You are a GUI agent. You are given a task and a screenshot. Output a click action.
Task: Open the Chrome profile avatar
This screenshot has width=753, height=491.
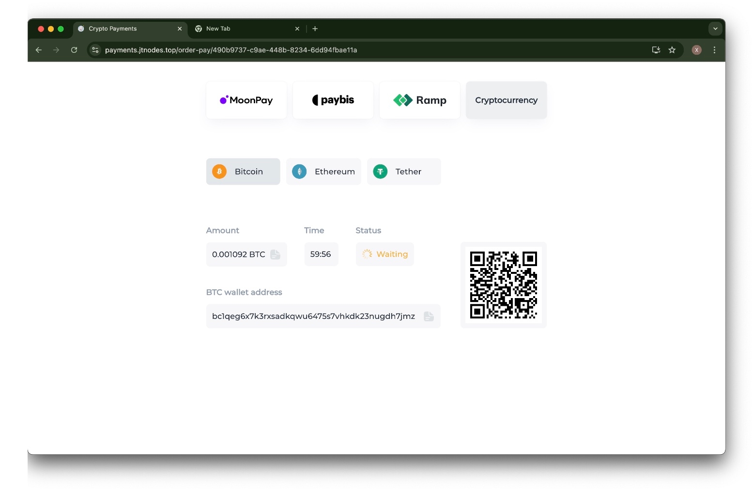tap(697, 50)
